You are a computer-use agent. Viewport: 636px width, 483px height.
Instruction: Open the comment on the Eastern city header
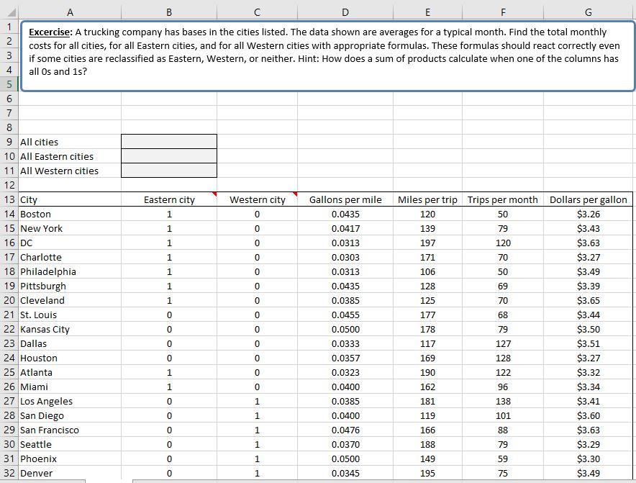214,194
